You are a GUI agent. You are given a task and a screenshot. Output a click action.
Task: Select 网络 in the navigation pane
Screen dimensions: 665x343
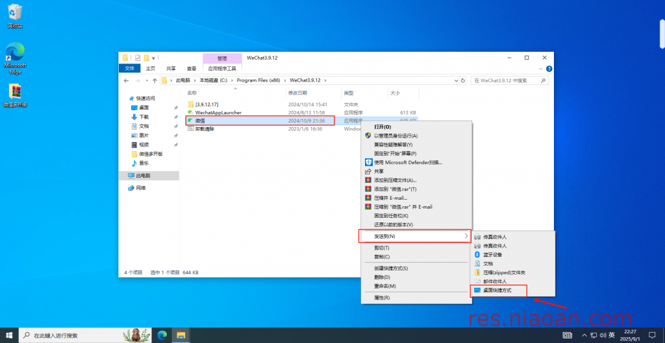tap(140, 188)
